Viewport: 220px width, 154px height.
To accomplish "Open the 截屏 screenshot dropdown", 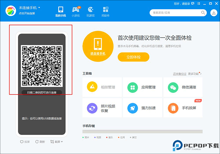I will click(56, 142).
